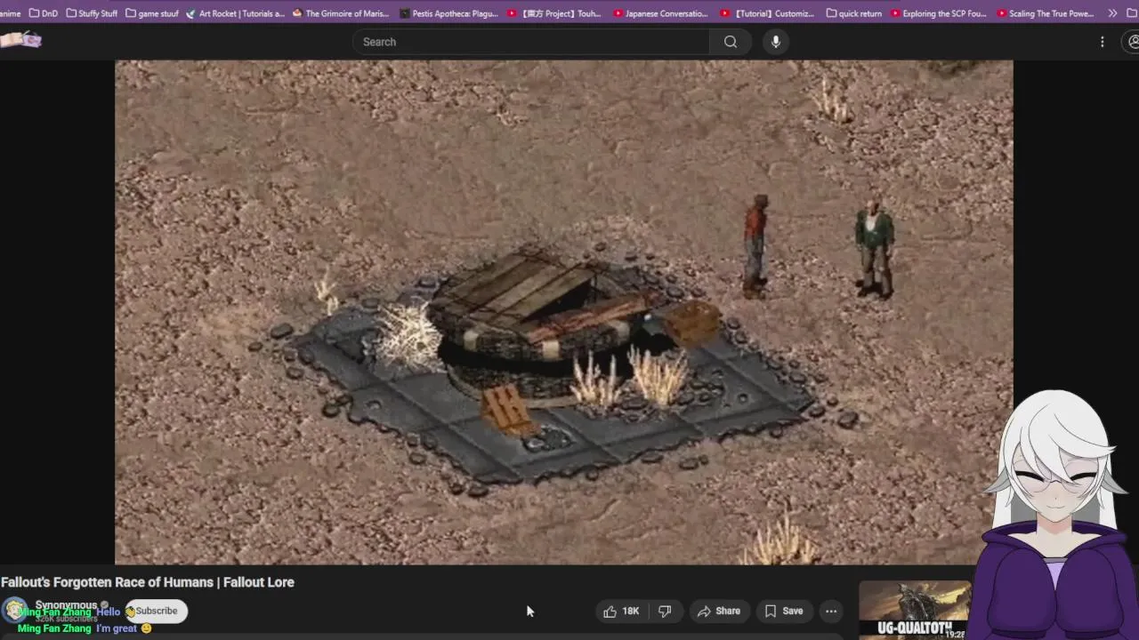Dislike the video with thumbs down
The image size is (1139, 640).
pyautogui.click(x=665, y=611)
